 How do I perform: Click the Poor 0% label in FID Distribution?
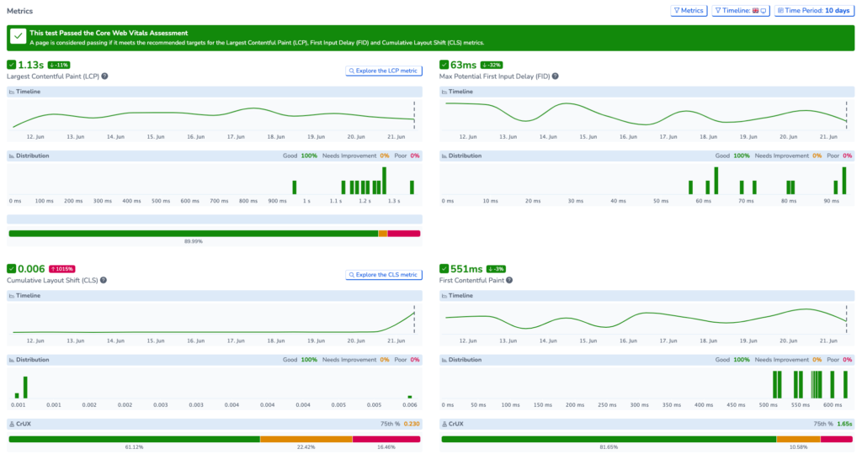tap(839, 156)
